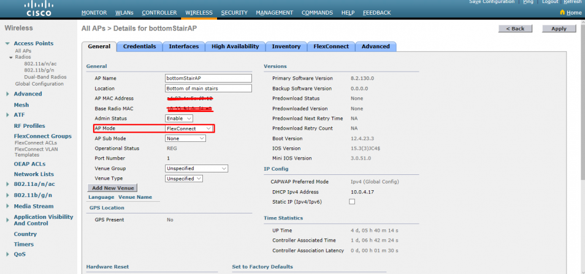Collapse the Access Points section arrow
Screen dimensions: 585x274
pos(7,43)
